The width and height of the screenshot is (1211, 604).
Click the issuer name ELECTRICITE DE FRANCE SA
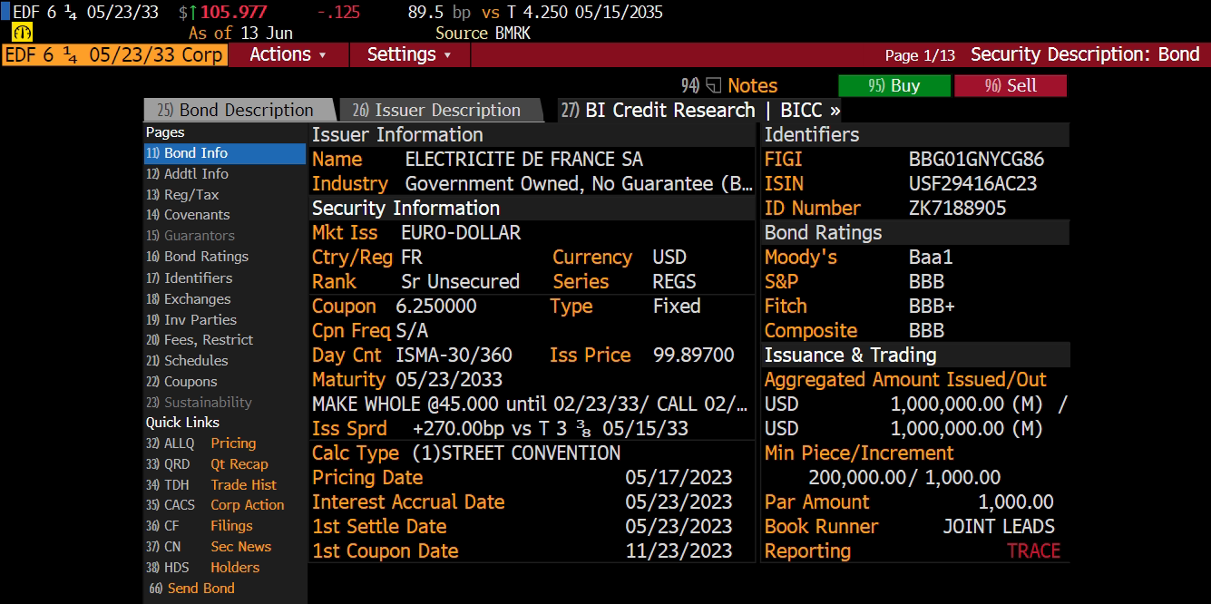[x=524, y=160]
